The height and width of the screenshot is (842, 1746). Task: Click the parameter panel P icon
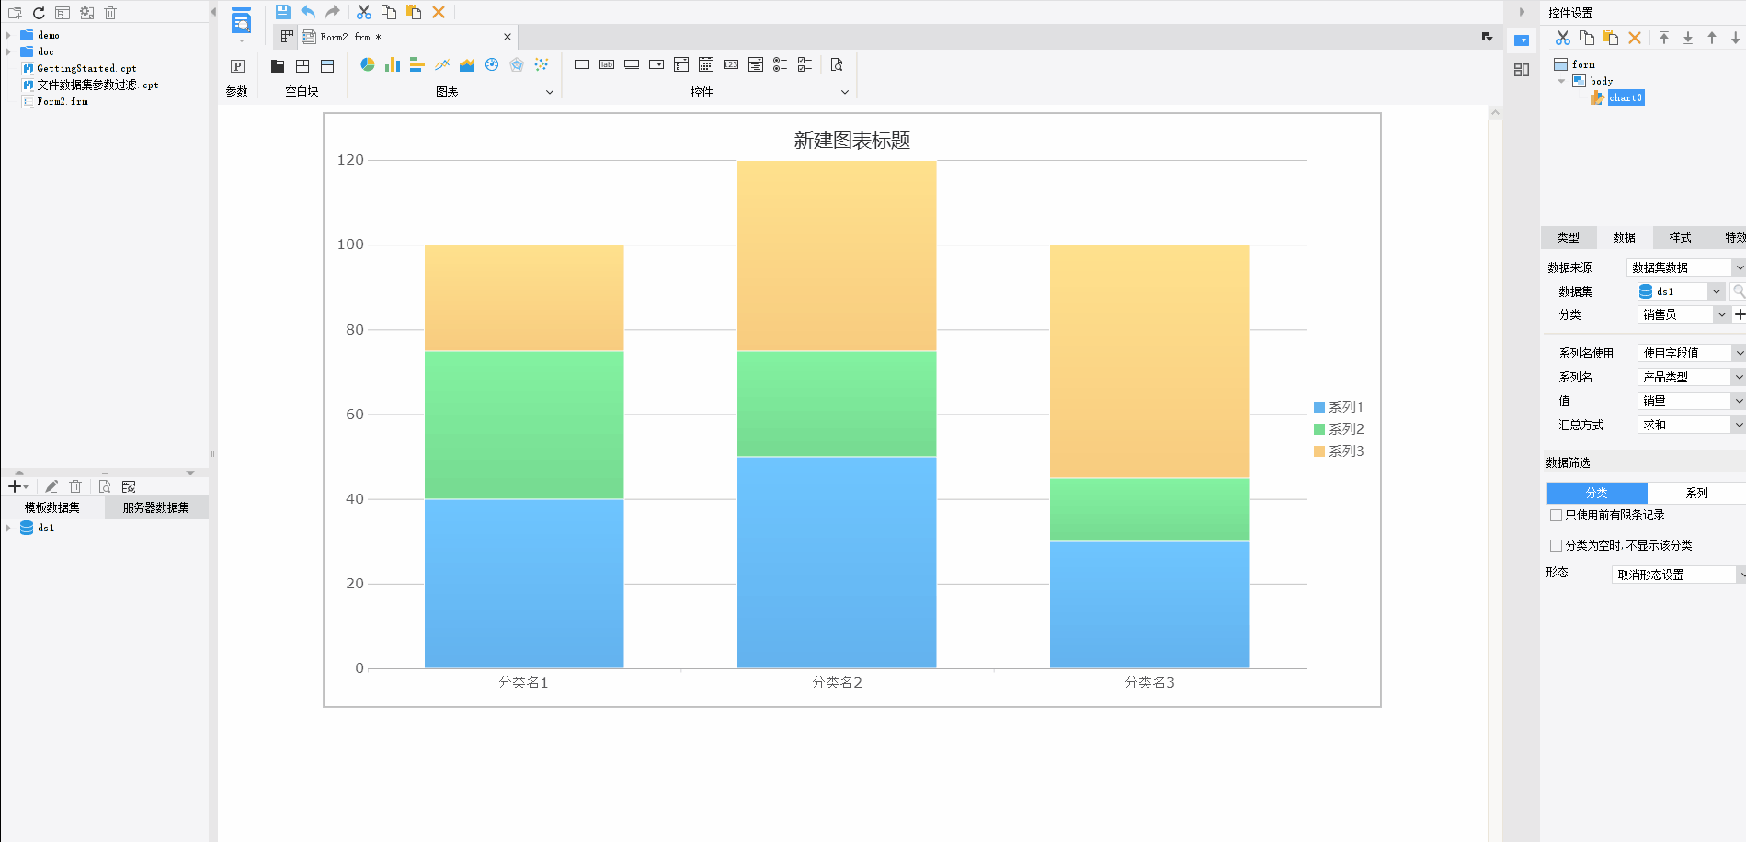tap(237, 66)
